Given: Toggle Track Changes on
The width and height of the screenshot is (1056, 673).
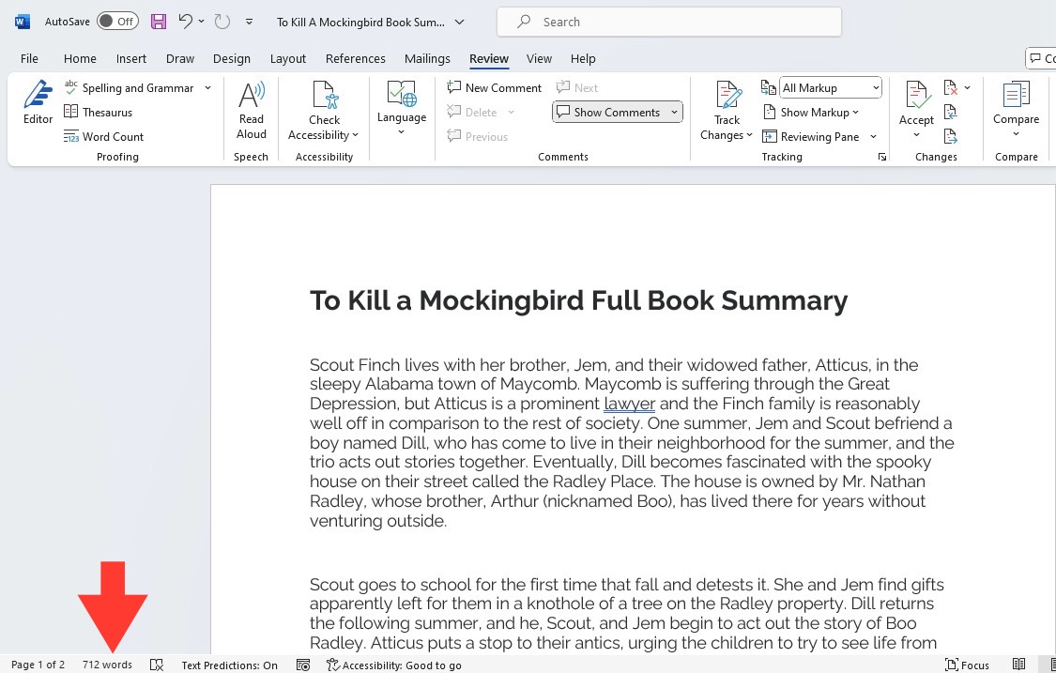Looking at the screenshot, I should [x=726, y=111].
